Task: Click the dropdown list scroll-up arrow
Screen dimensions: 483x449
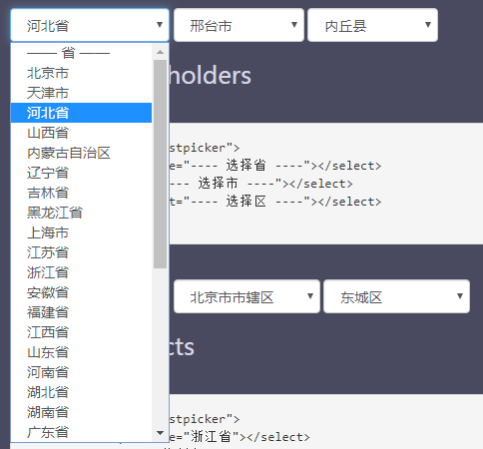Action: (x=160, y=52)
